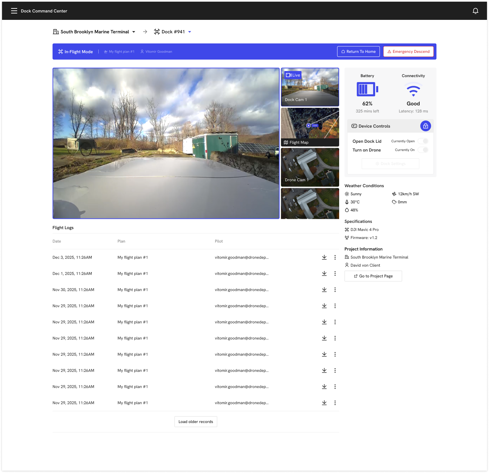Download the Nov 30, 2025 flight log
The image size is (489, 473).
[324, 290]
